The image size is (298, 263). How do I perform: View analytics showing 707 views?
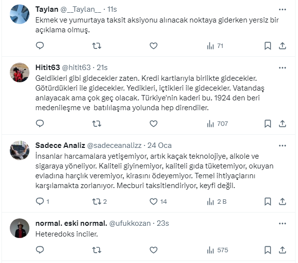[217, 124]
